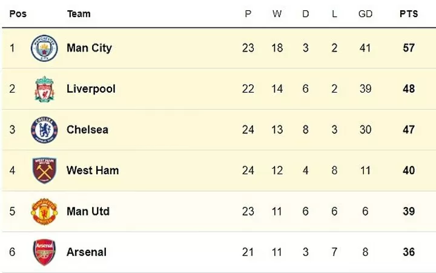Click the P column header
436x273 pixels.
tap(248, 14)
